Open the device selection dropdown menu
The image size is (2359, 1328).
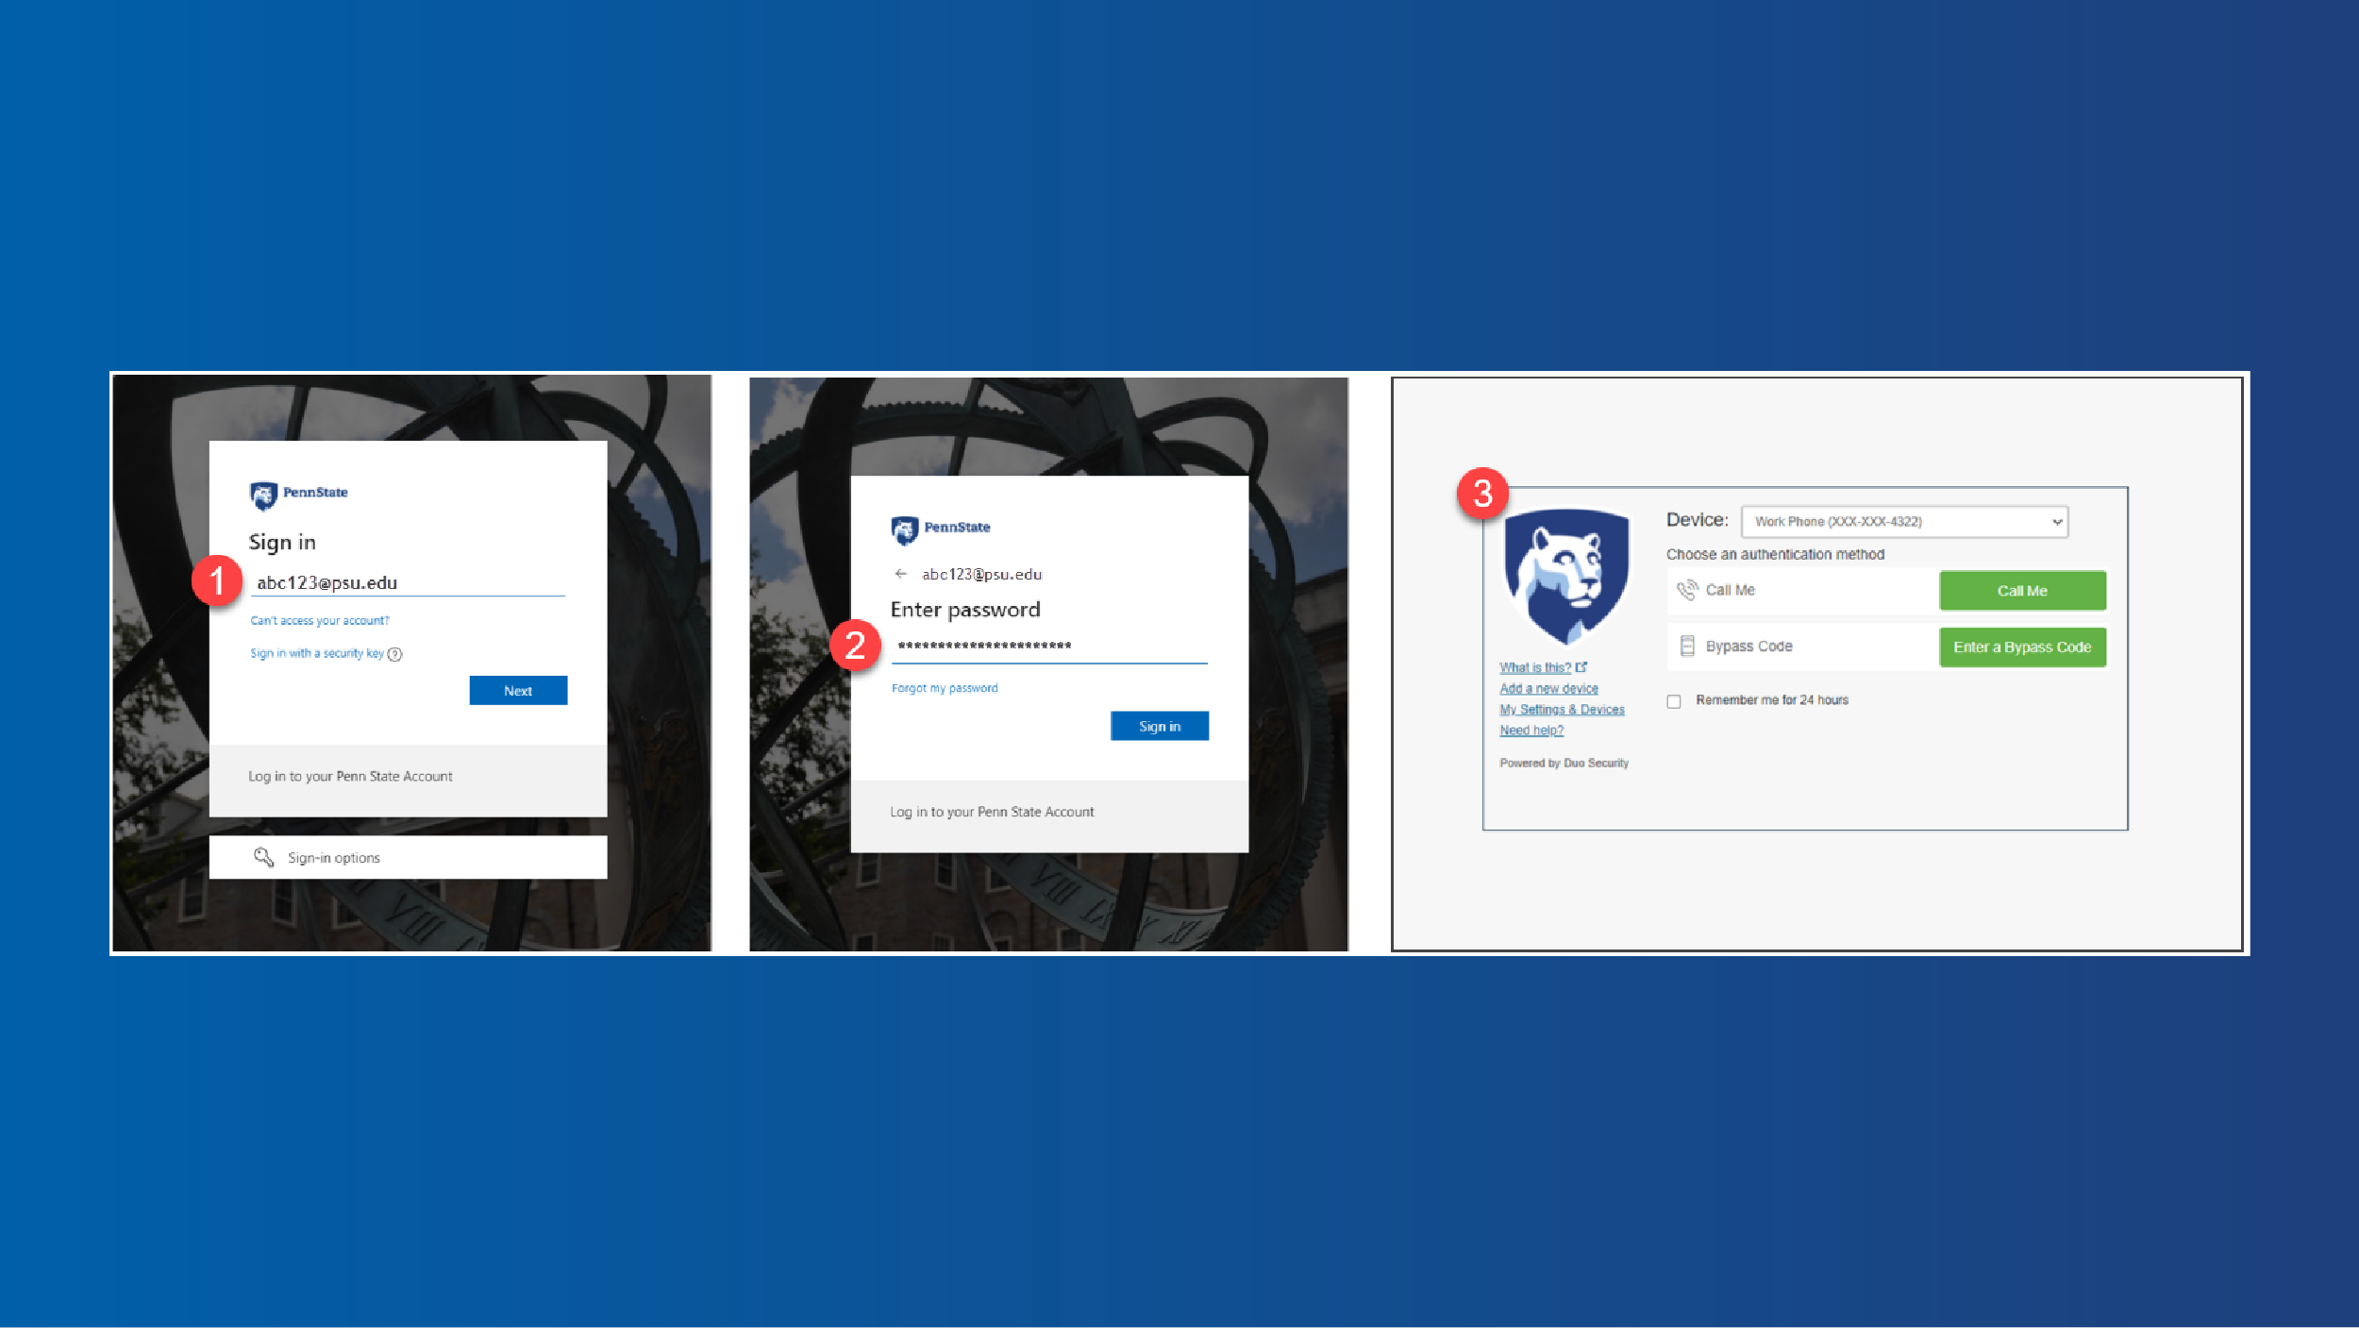point(1904,520)
